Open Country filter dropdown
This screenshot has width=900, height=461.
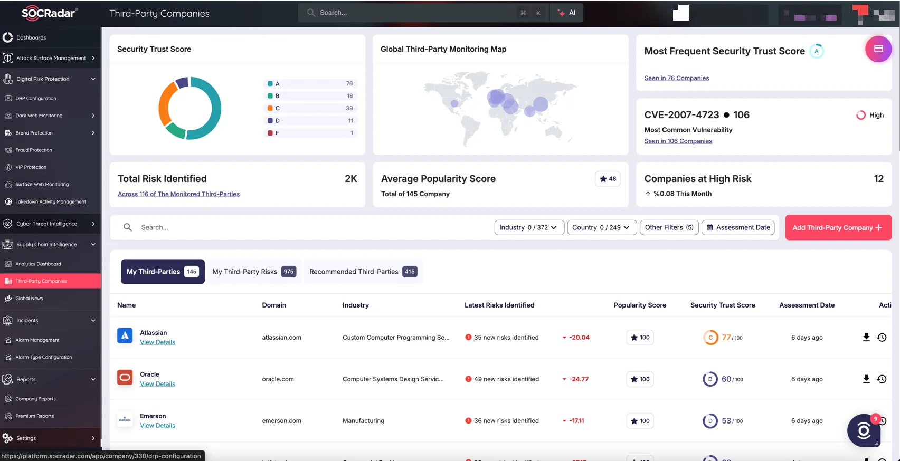[602, 227]
